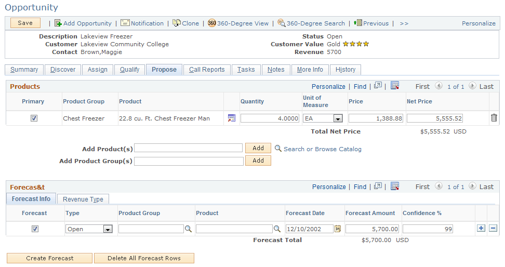This screenshot has width=505, height=267.
Task: Switch to the Assign tab
Action: (98, 70)
